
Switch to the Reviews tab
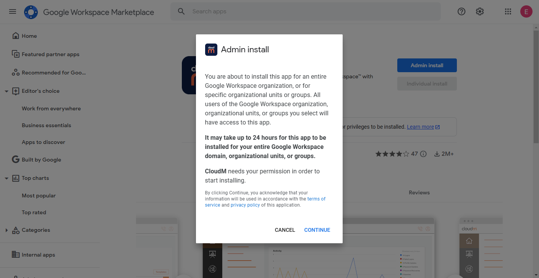point(419,192)
